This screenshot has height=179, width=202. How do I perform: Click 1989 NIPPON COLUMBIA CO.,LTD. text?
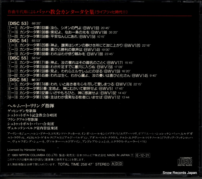[x=35, y=155]
